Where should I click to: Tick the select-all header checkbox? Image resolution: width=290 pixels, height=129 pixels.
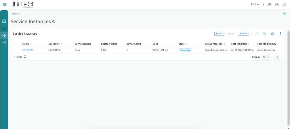[x=14, y=44]
